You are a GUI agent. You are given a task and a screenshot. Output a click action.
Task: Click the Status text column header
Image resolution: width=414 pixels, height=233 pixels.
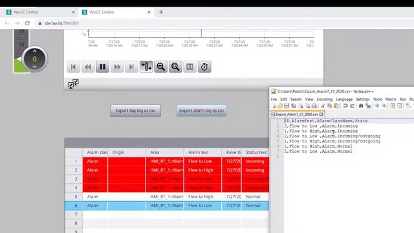(256, 153)
